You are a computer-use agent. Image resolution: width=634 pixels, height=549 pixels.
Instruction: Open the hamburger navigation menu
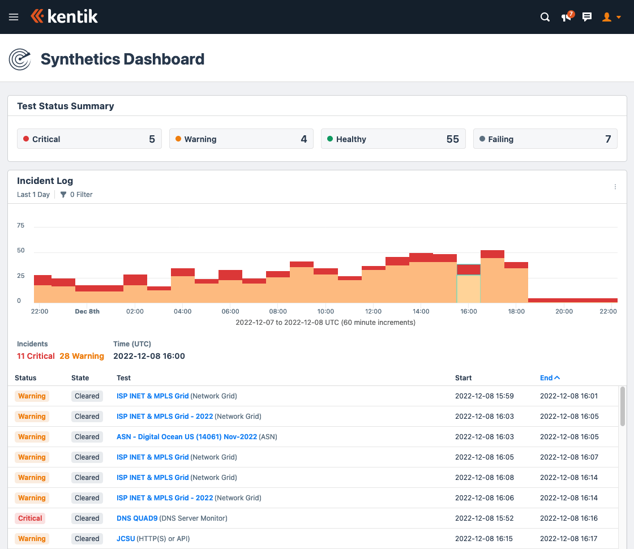14,16
